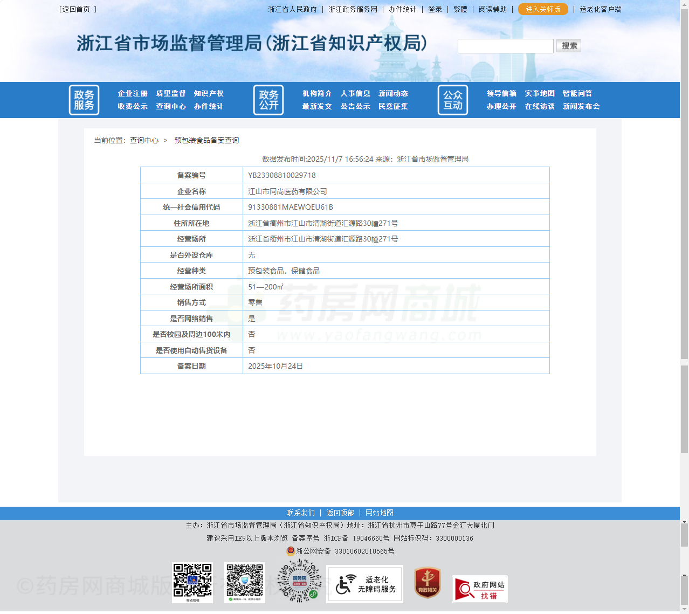This screenshot has width=689, height=614.
Task: Click the 搜索 search button
Action: click(x=568, y=46)
